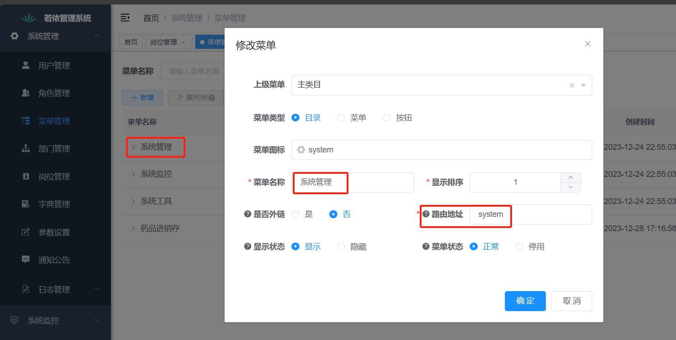Image resolution: width=676 pixels, height=340 pixels.
Task: Select the 目录 menu type radio
Action: pyautogui.click(x=295, y=118)
